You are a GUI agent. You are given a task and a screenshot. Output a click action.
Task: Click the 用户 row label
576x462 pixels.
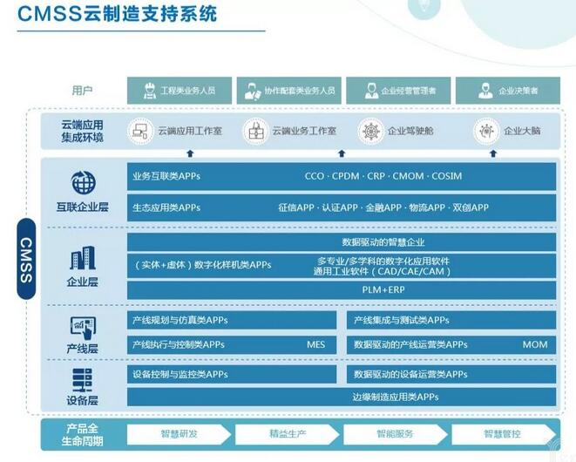point(82,91)
